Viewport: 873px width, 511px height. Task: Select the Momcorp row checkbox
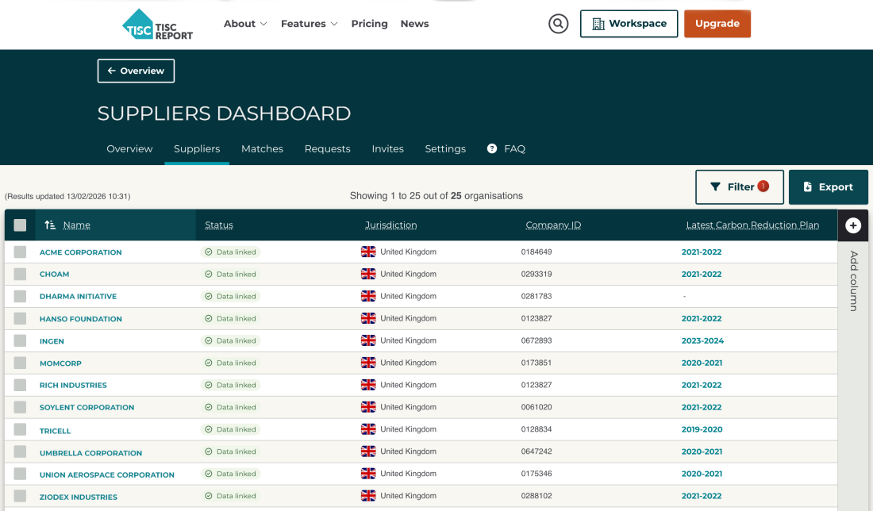(x=20, y=363)
